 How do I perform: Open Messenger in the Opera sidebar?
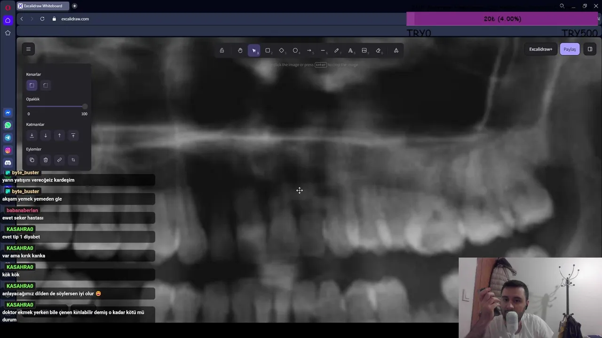(x=8, y=113)
